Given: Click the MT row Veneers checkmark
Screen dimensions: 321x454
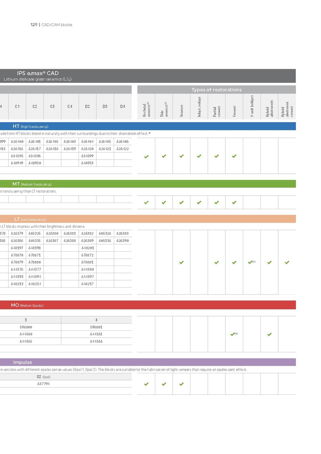Looking at the screenshot, I should click(182, 203).
